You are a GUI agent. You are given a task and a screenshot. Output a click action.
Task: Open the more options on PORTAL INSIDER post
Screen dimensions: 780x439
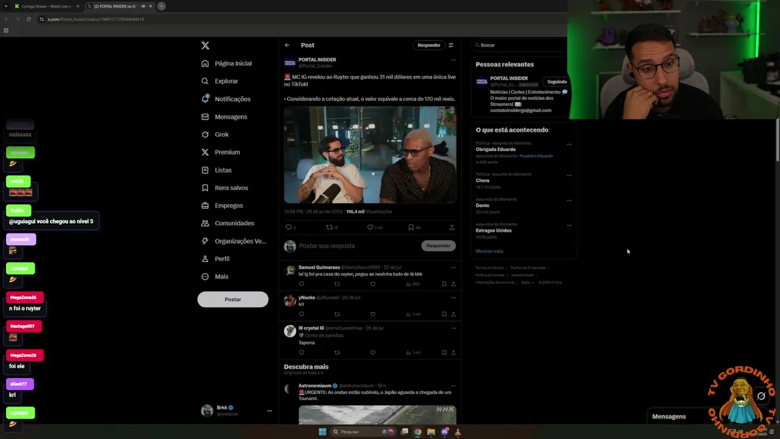pyautogui.click(x=453, y=60)
